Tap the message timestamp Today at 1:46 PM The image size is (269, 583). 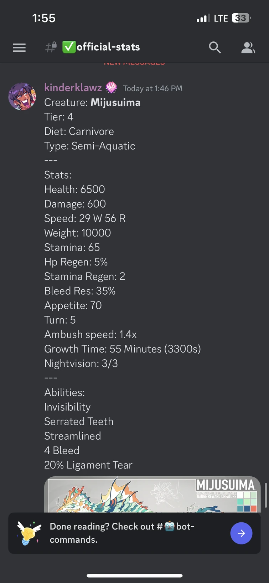tap(152, 88)
